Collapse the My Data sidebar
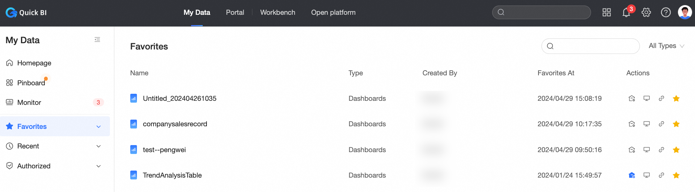Screen dimensions: 695x192 tap(97, 40)
